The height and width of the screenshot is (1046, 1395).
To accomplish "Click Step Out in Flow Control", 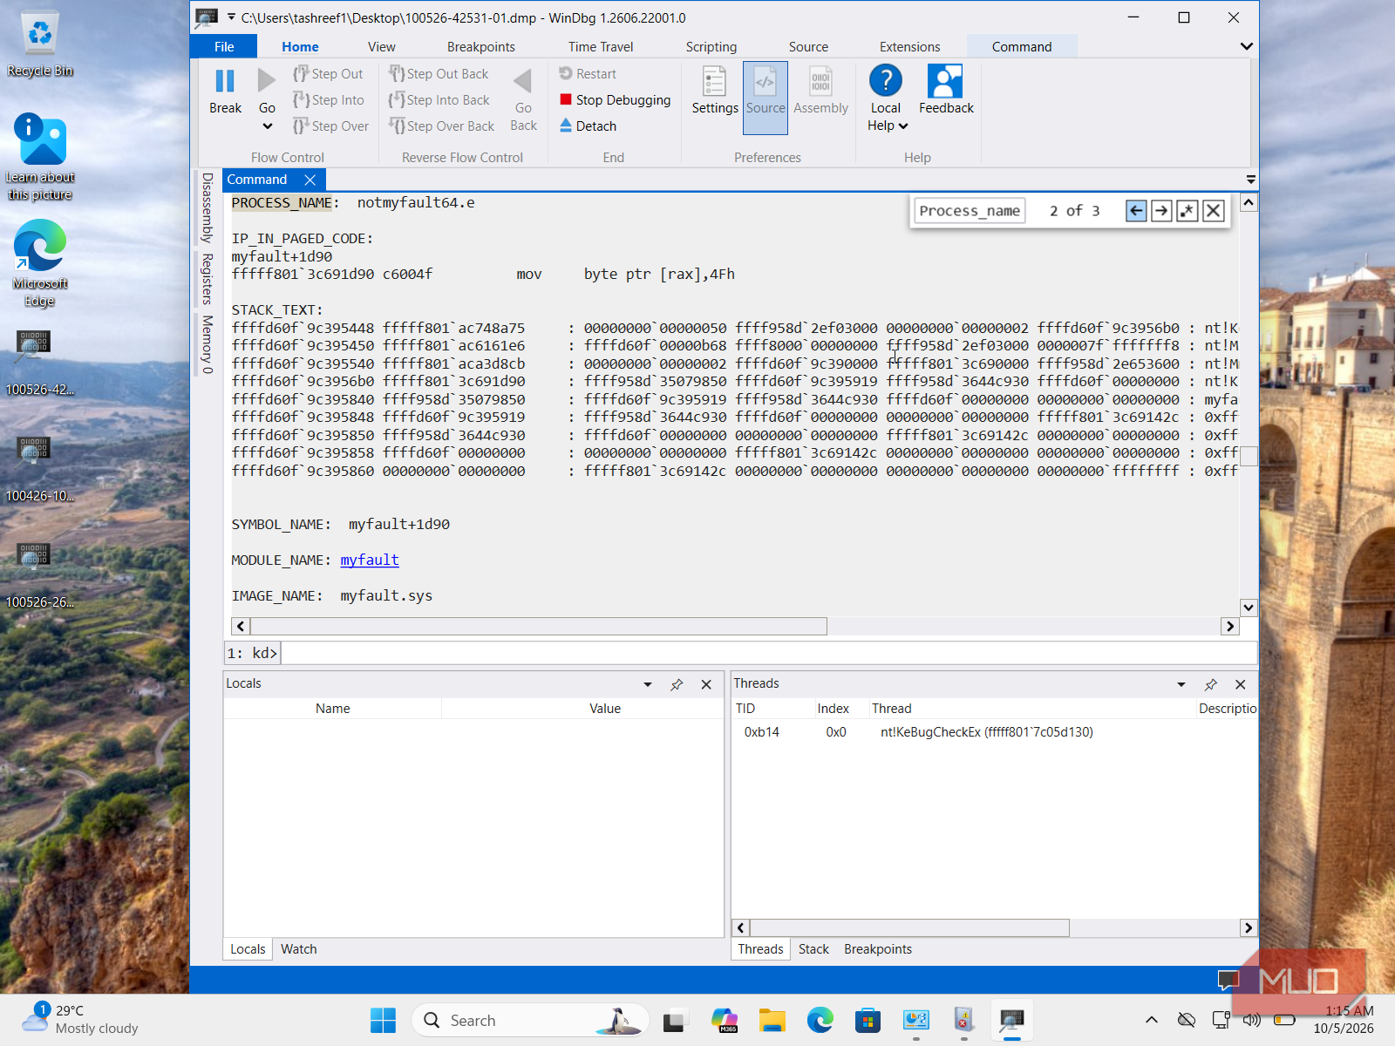I will click(328, 74).
